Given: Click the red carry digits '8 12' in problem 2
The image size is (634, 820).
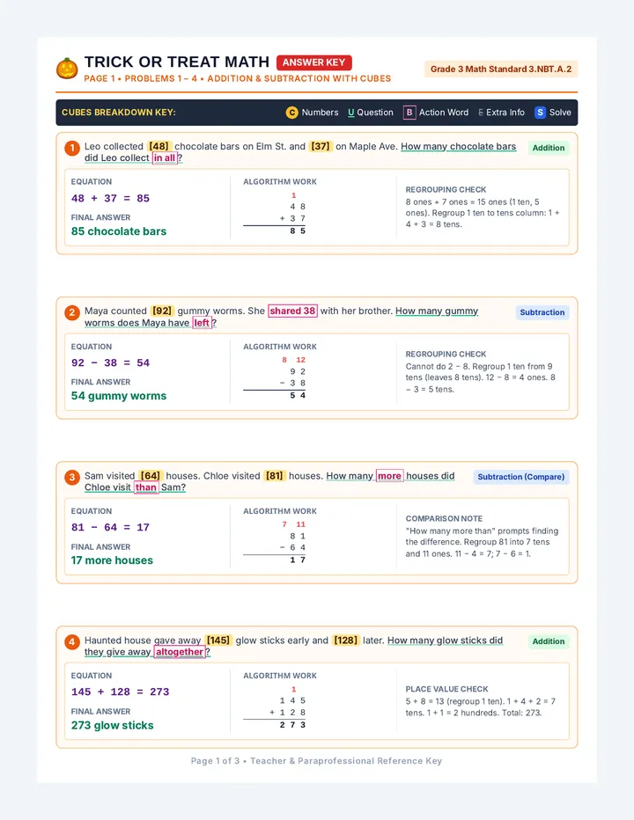Looking at the screenshot, I should tap(293, 360).
